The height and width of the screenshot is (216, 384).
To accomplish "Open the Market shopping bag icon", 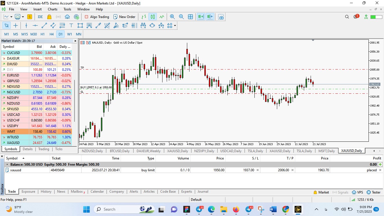I will (x=49, y=17).
